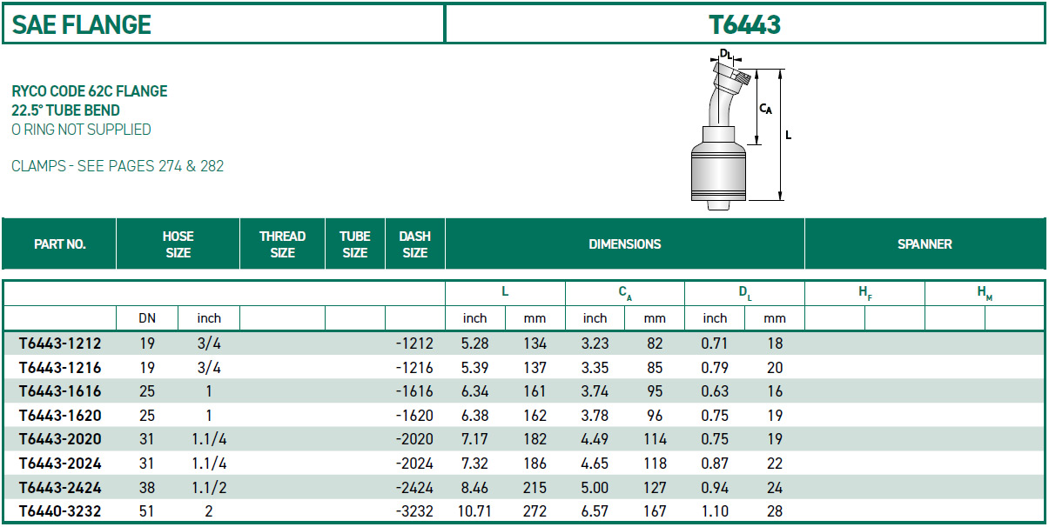Click the L mm value 134
Viewport: 1049px width, 527px height.
535,344
